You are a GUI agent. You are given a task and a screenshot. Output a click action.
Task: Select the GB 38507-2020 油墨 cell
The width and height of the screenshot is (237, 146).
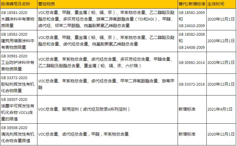[19, 109]
